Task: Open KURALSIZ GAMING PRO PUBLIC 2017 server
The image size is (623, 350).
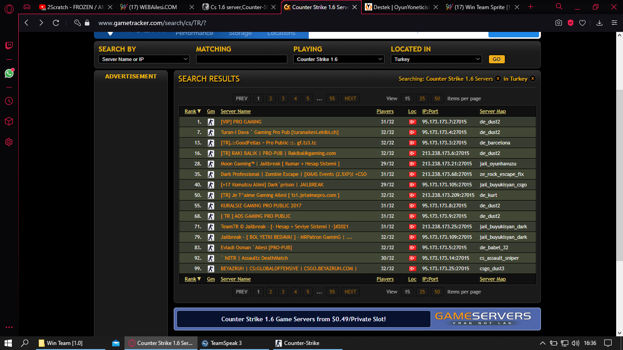Action: coord(261,206)
